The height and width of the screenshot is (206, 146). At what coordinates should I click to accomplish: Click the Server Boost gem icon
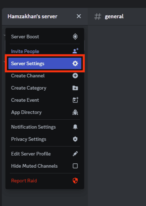(75, 37)
